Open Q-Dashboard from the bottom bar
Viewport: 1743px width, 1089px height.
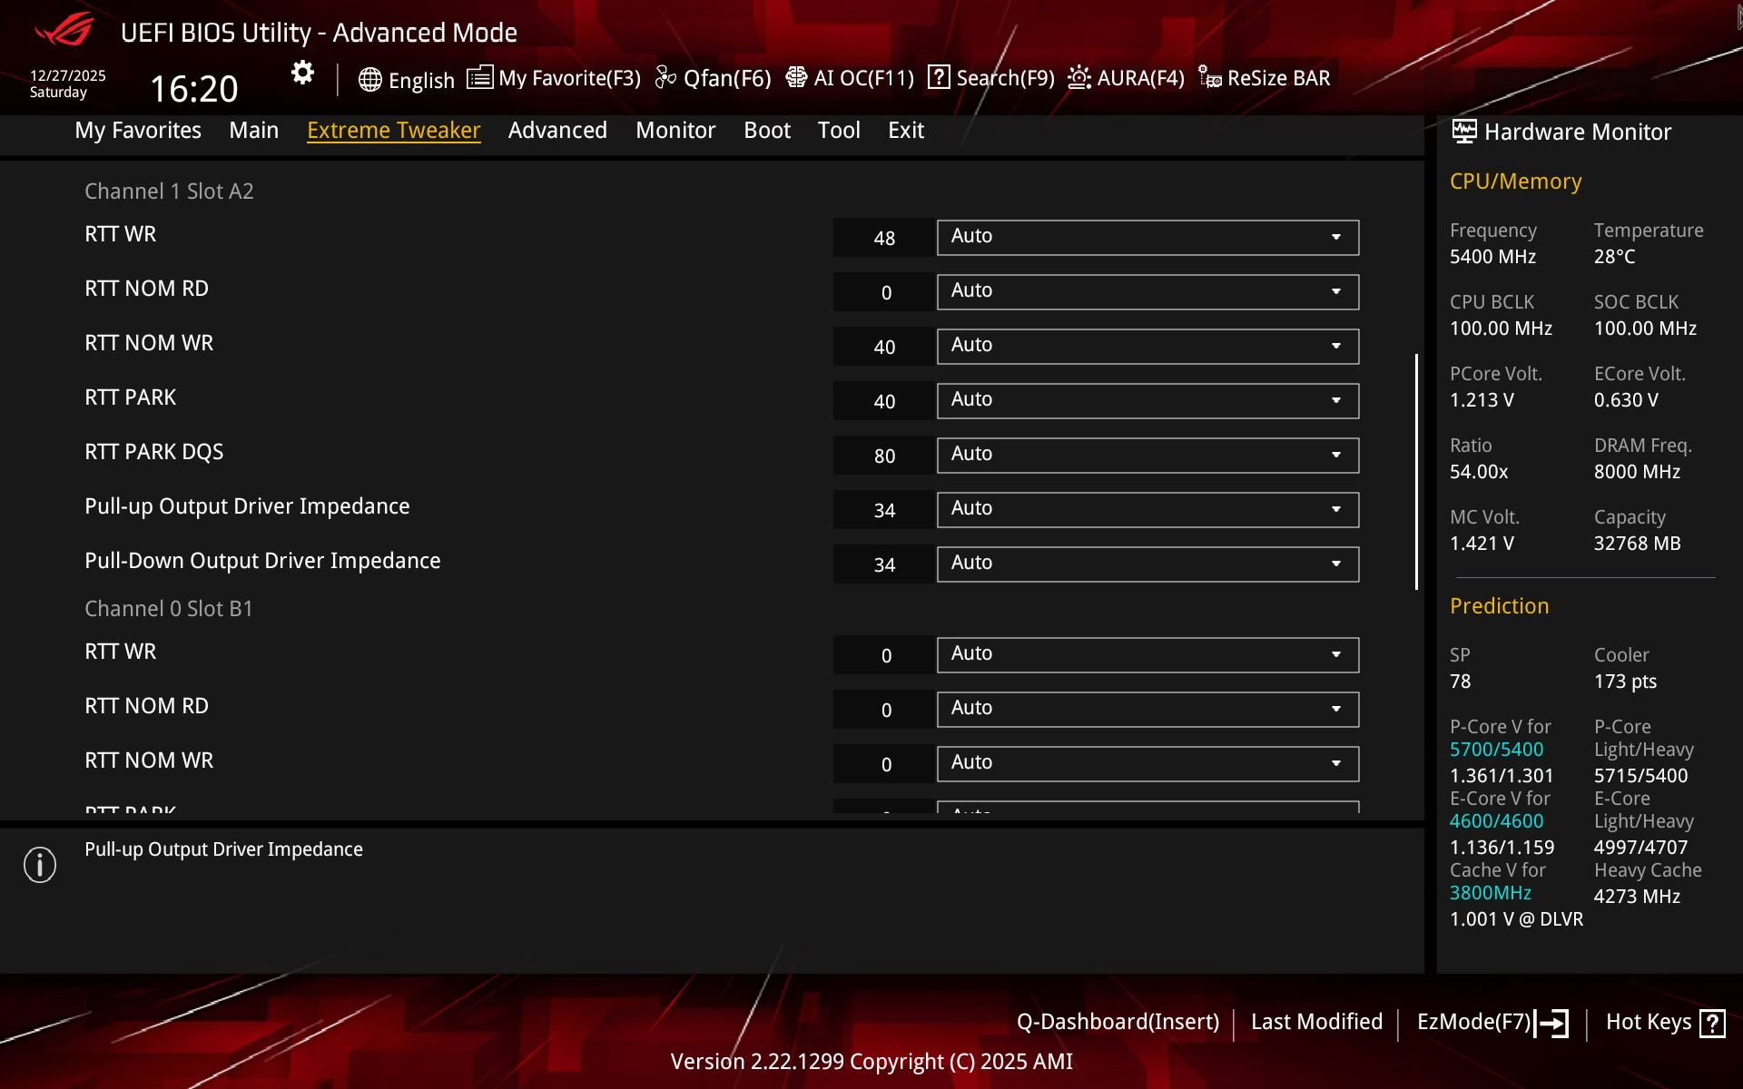tap(1118, 1022)
